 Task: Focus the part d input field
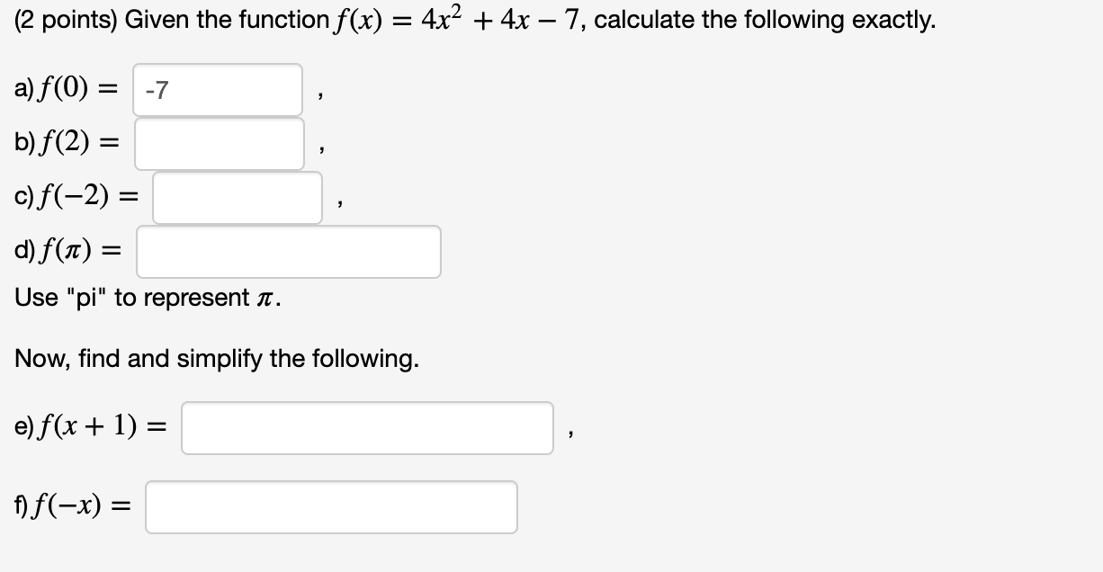coord(288,252)
